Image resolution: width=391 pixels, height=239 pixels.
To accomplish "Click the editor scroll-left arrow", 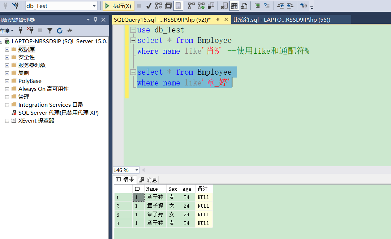I will pos(143,170).
